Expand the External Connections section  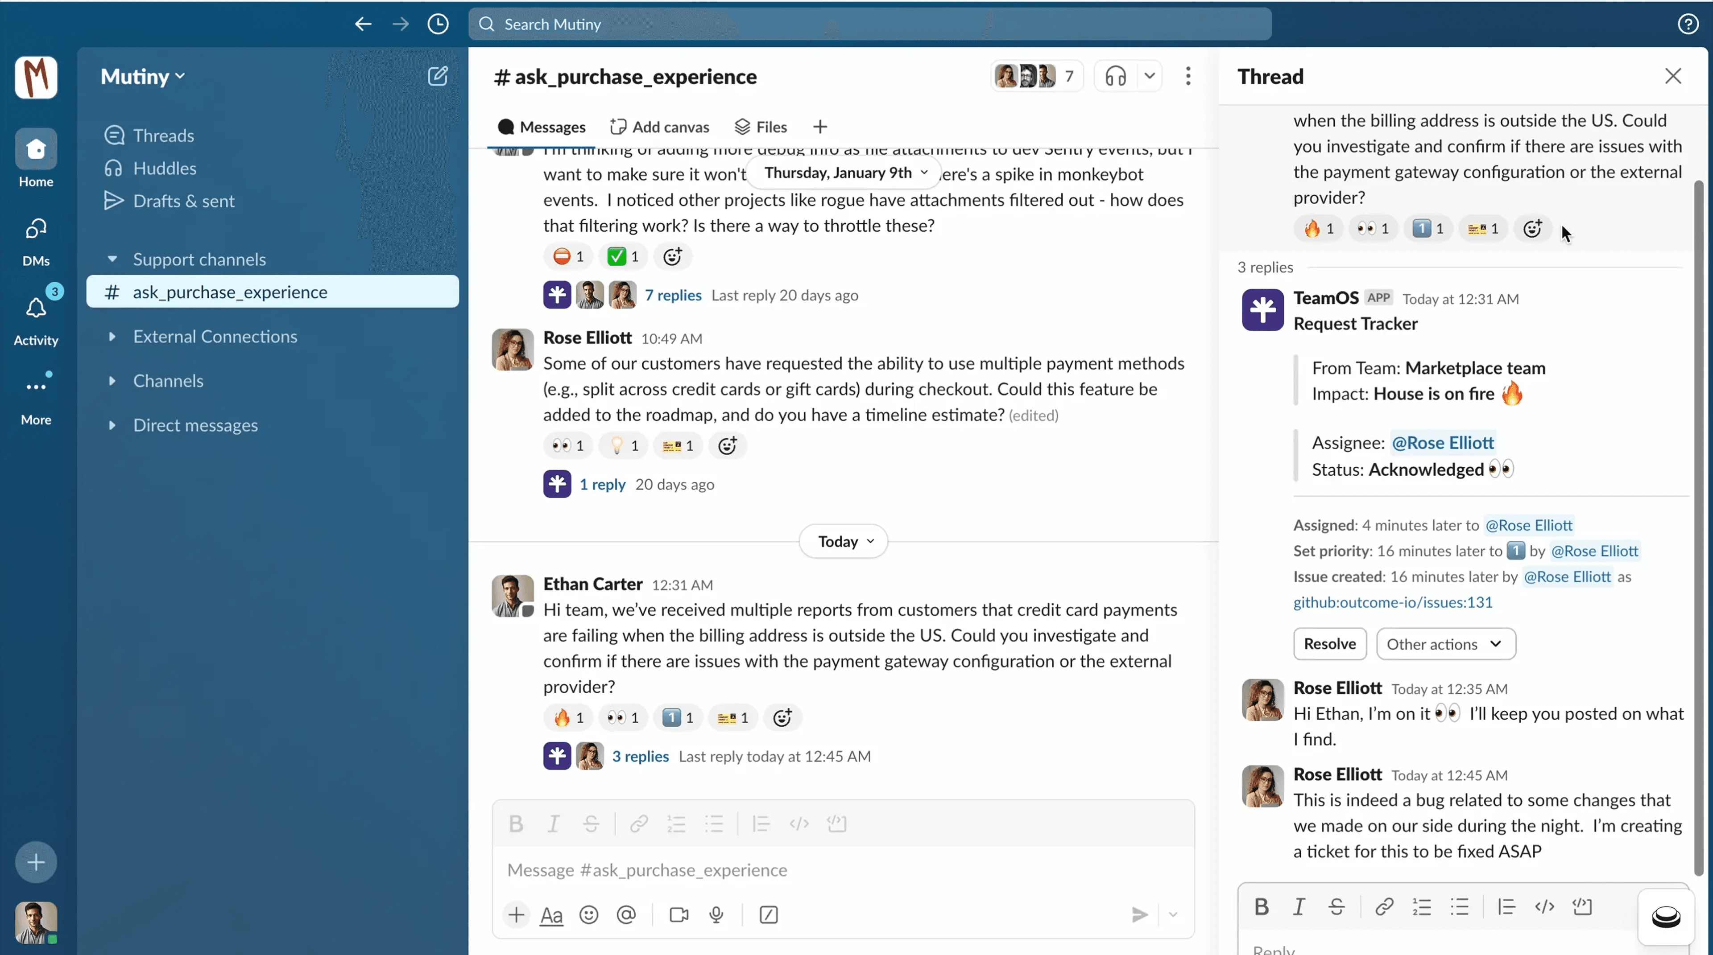click(215, 337)
